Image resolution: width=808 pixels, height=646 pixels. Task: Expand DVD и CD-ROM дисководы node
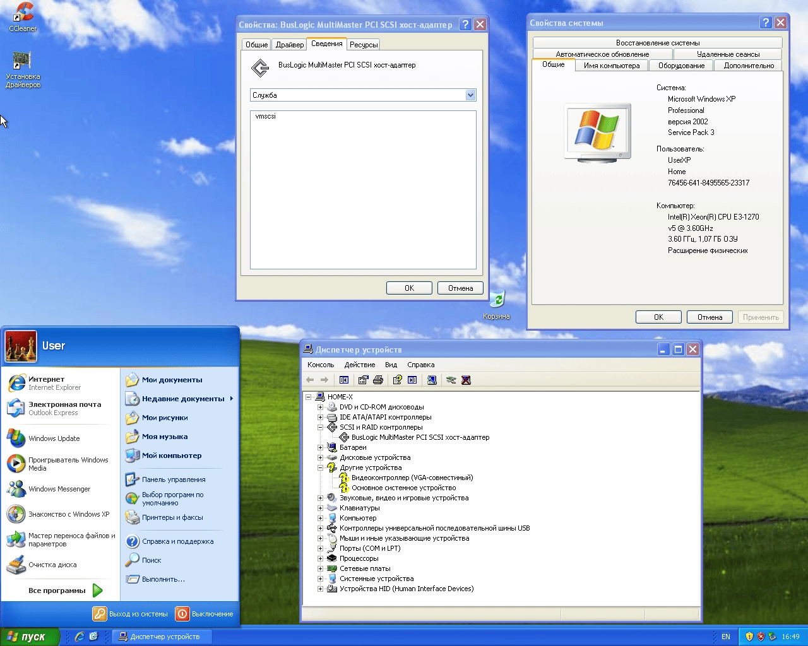click(320, 407)
